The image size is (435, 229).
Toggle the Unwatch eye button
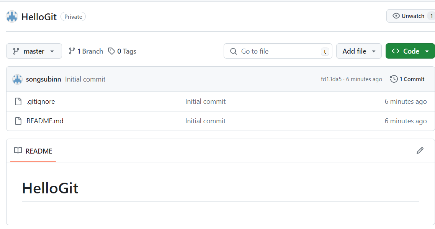pos(410,16)
